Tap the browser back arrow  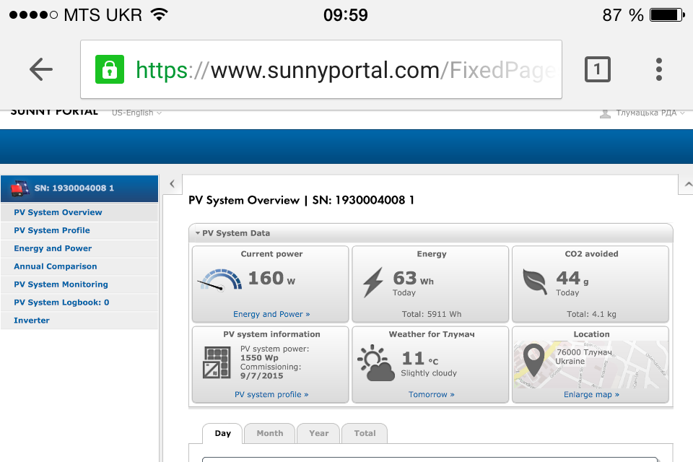click(x=41, y=69)
